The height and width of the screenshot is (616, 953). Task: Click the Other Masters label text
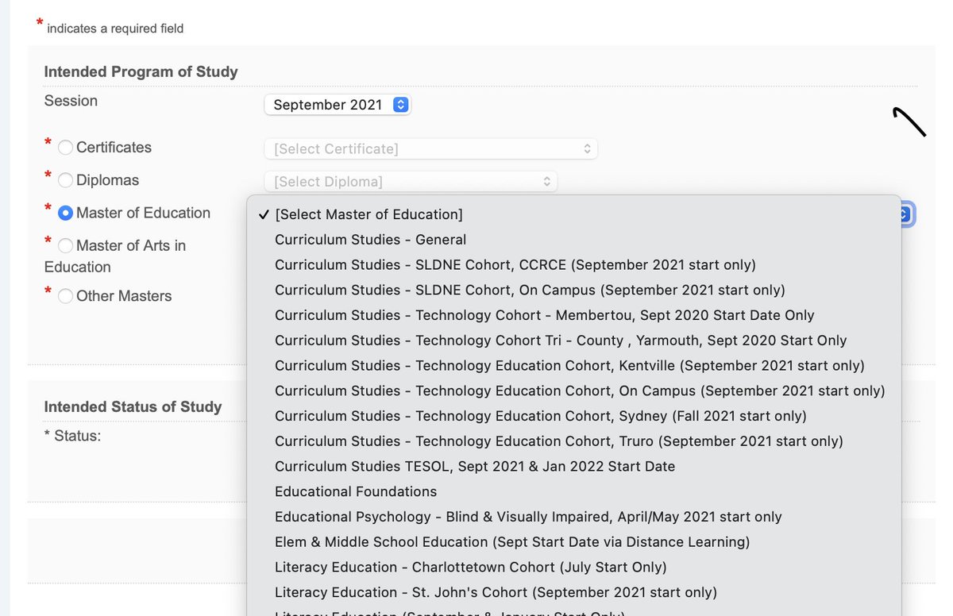coord(124,296)
